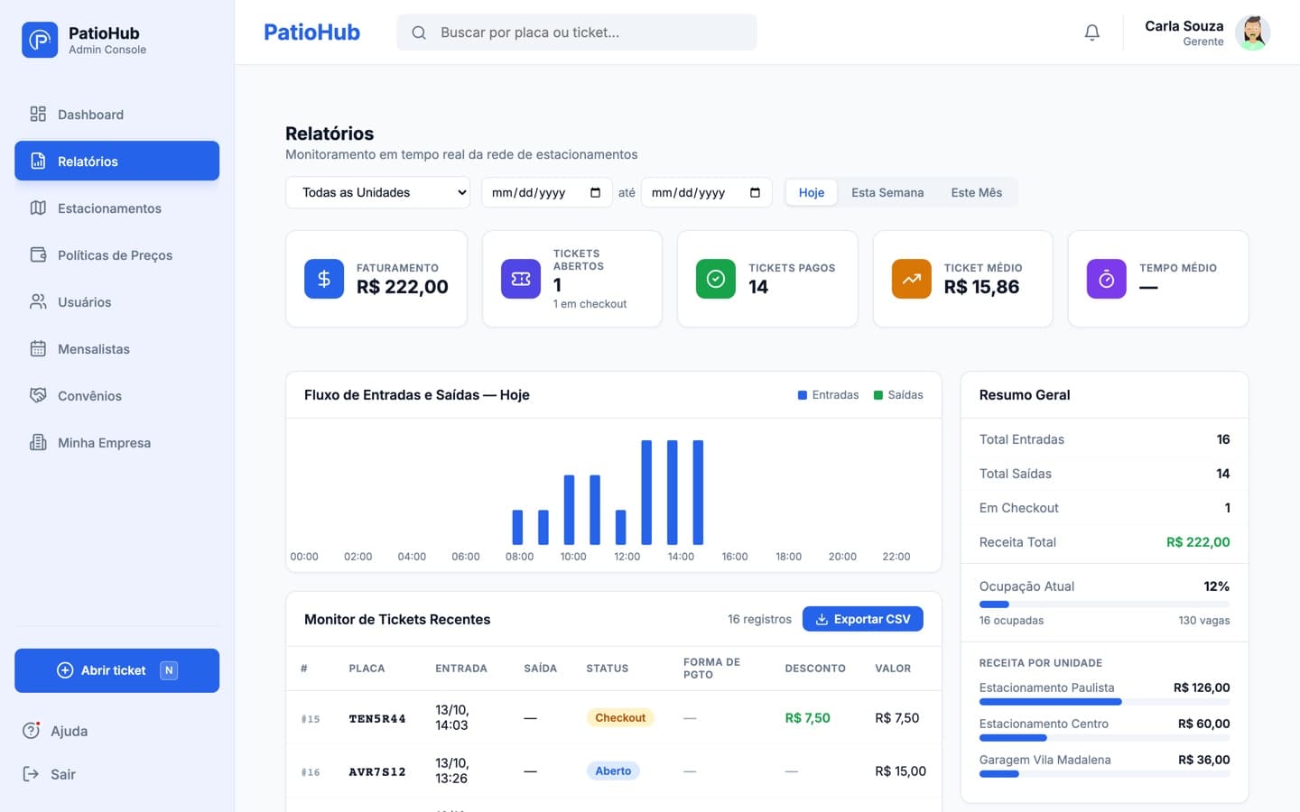The height and width of the screenshot is (812, 1300).
Task: Click the Tickets Abertos ticket icon
Action: click(521, 279)
